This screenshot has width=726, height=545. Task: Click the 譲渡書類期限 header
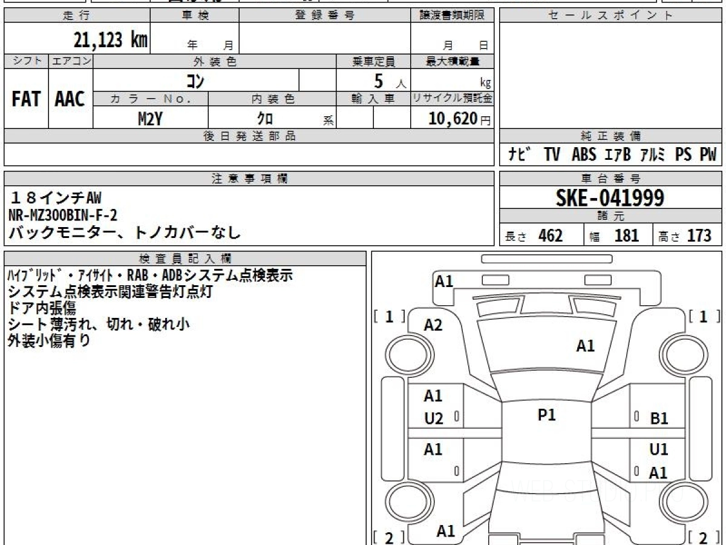click(452, 16)
